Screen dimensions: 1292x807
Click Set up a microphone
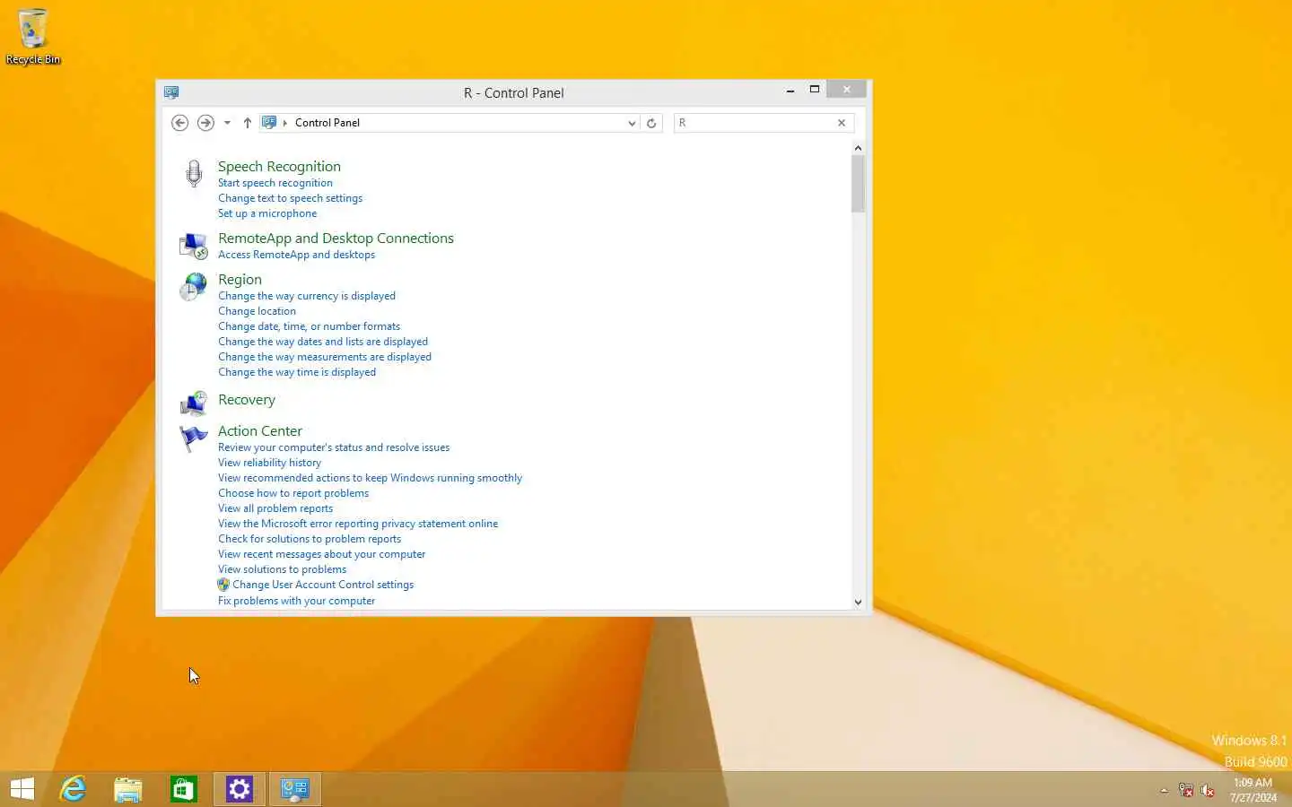click(x=267, y=213)
